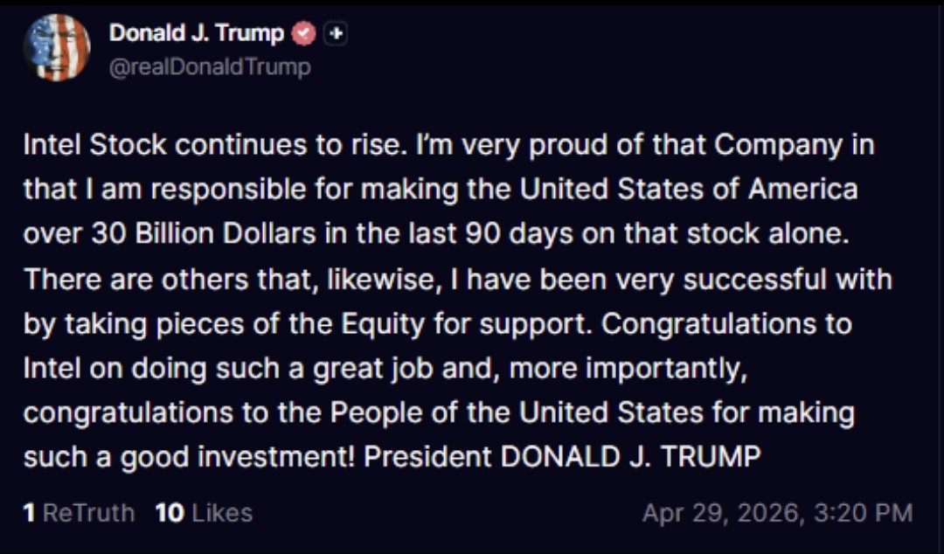Click the ReTruth count number 1
Screen dimensions: 944x554
28,513
